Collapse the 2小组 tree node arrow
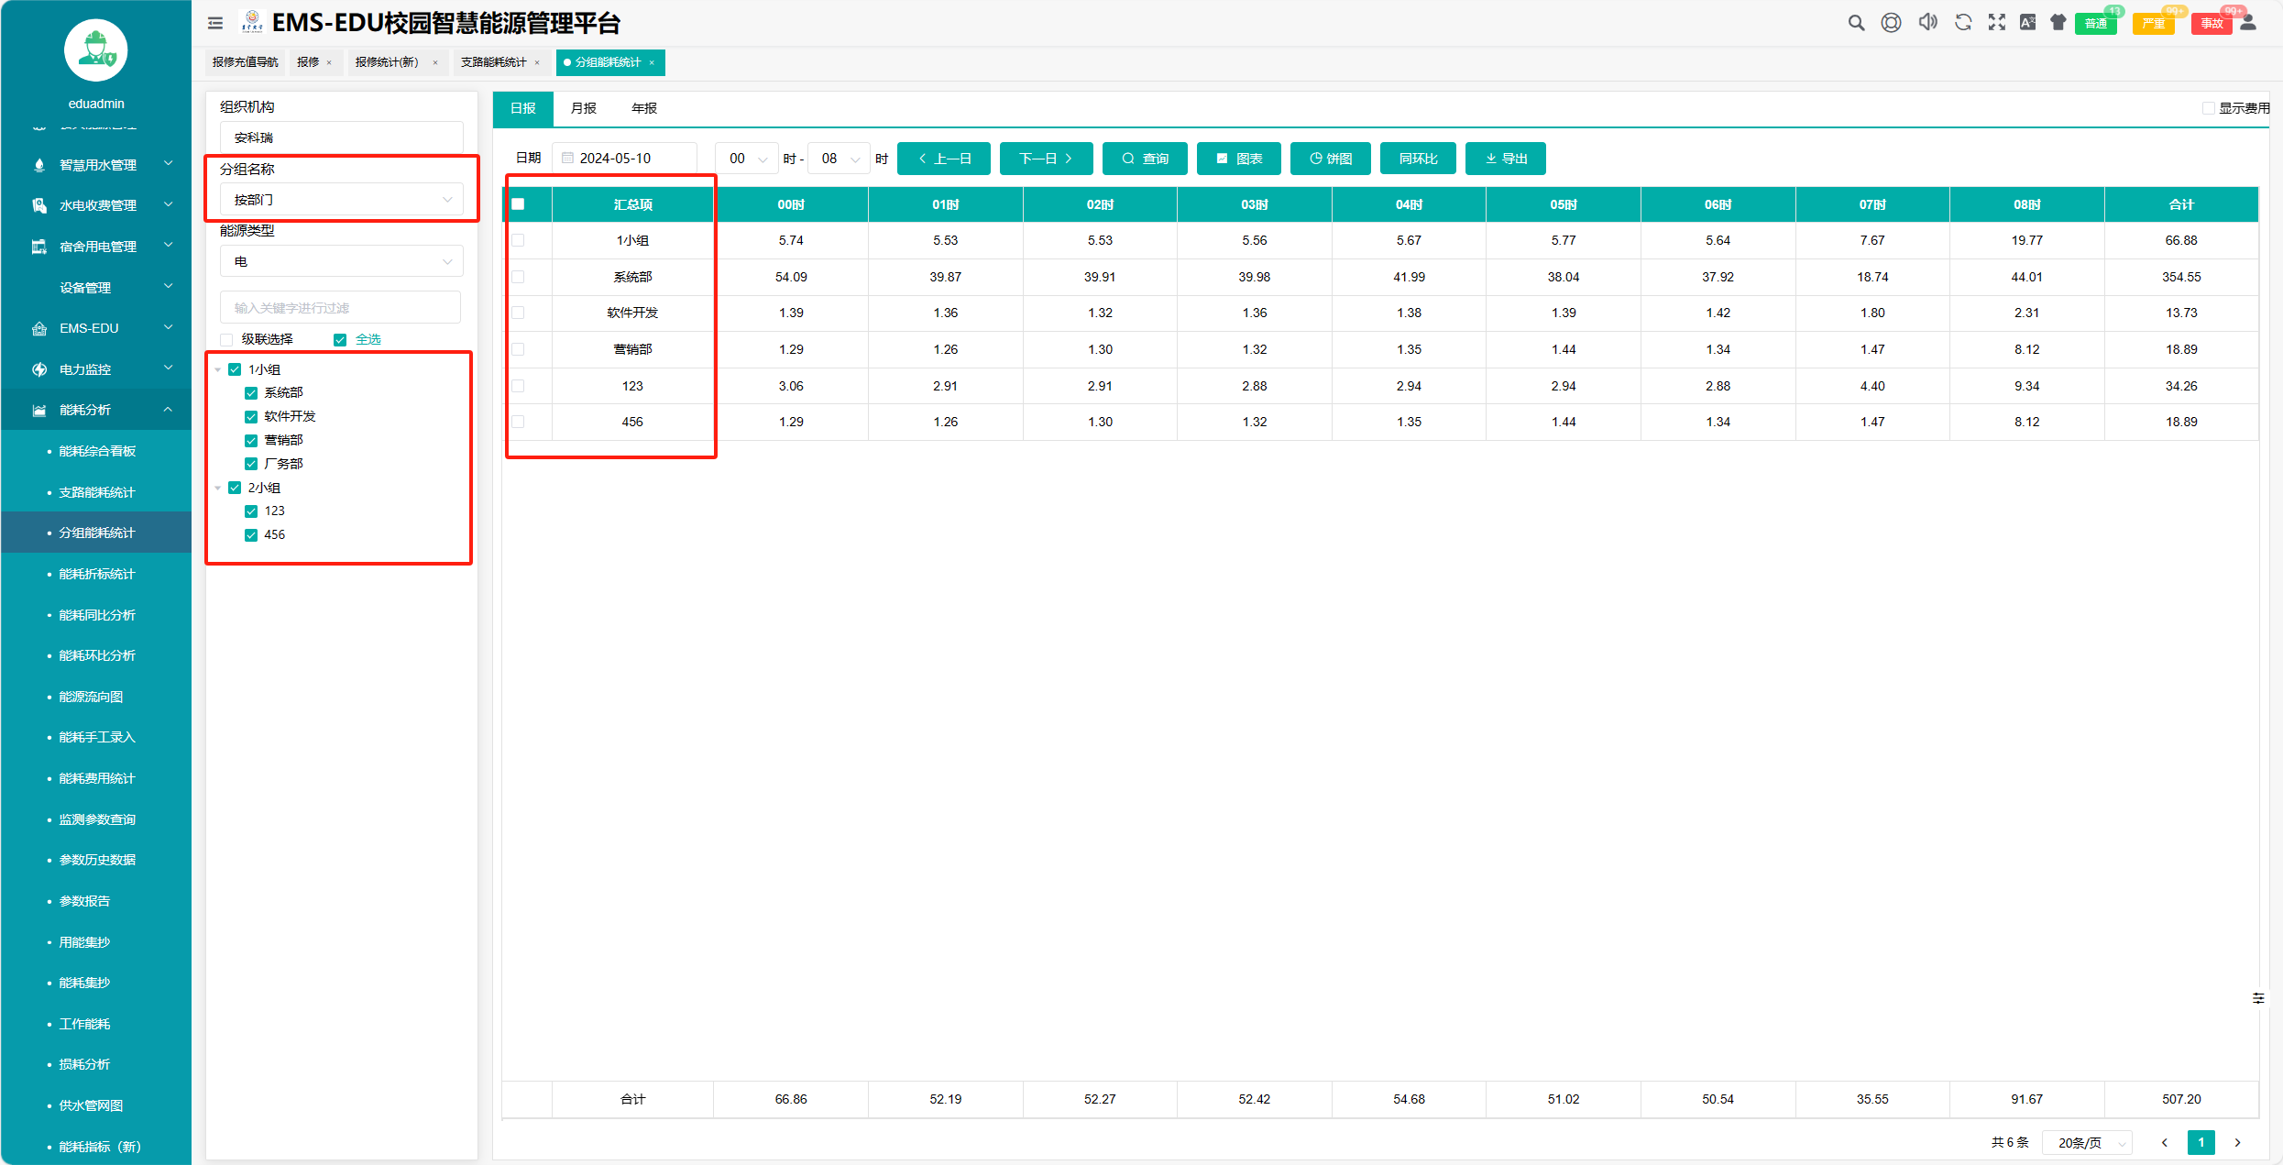 click(218, 489)
